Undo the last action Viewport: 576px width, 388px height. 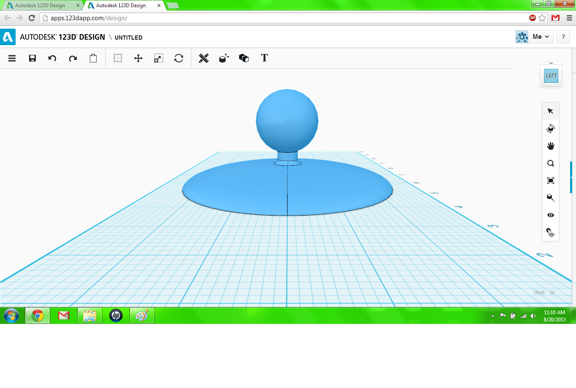pos(52,58)
